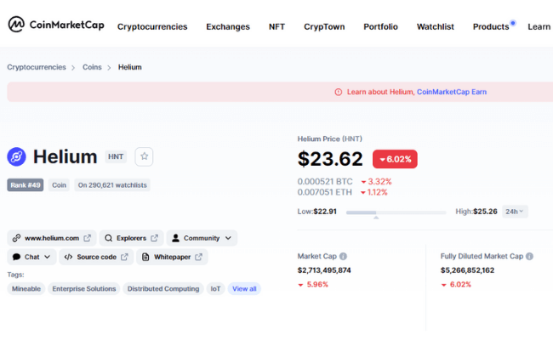The width and height of the screenshot is (553, 340).
Task: Click View all tags
Action: click(244, 289)
